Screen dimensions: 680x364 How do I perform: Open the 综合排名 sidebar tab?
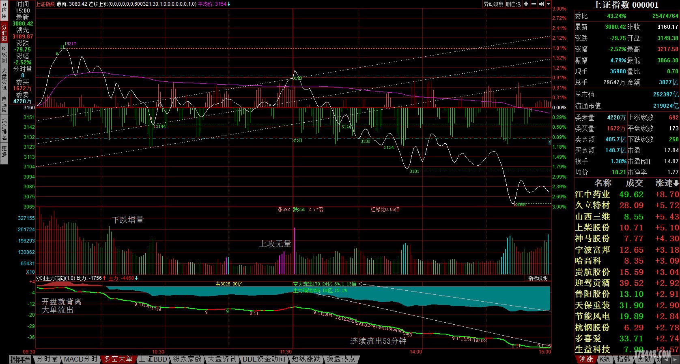click(x=4, y=129)
